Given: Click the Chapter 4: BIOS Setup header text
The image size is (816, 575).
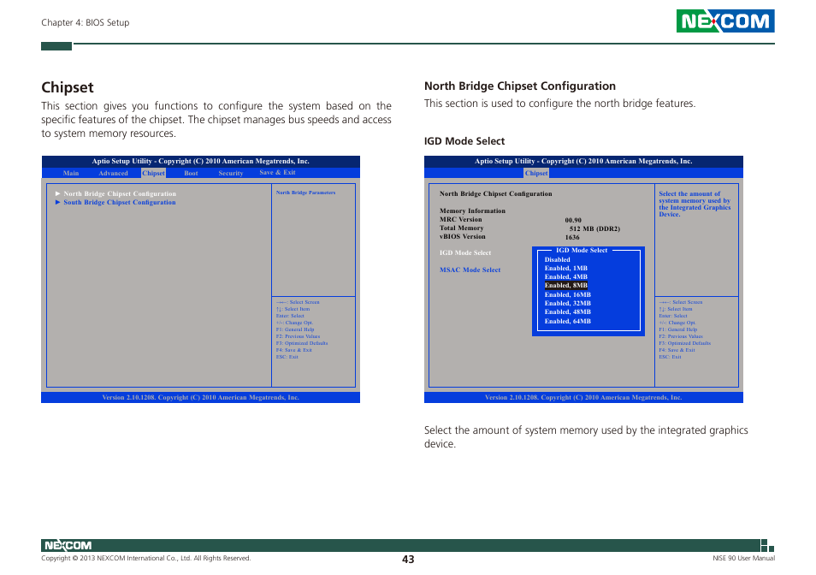Looking at the screenshot, I should (86, 22).
